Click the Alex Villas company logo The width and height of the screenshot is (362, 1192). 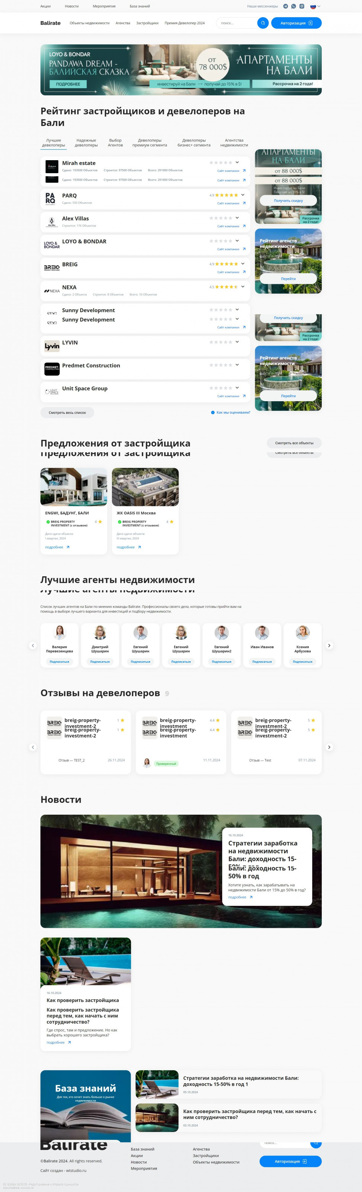tap(52, 222)
